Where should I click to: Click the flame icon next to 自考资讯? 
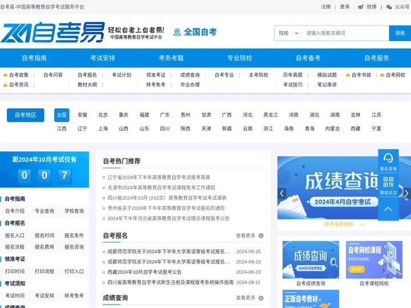click(x=5, y=85)
